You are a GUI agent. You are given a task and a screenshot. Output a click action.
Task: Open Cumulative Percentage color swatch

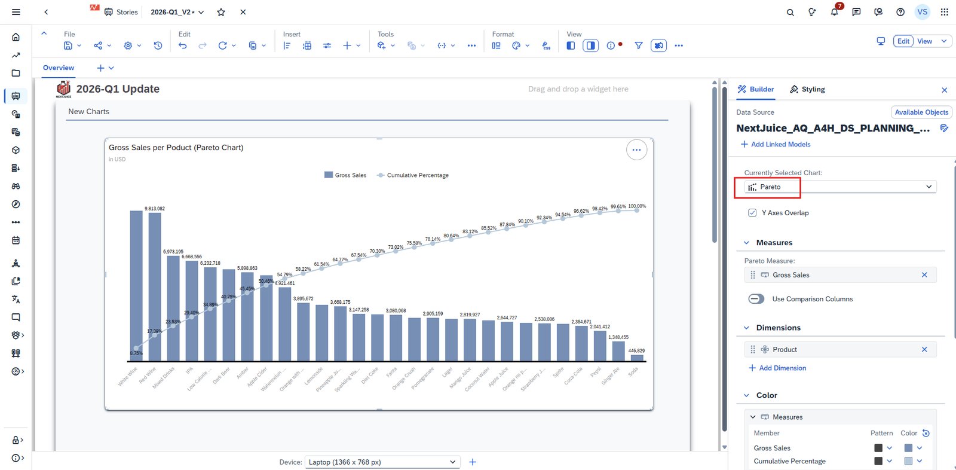pos(908,461)
